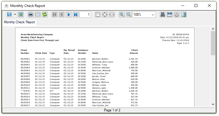
Task: Zoom out with the magnifier minus icon
Action: point(129,15)
